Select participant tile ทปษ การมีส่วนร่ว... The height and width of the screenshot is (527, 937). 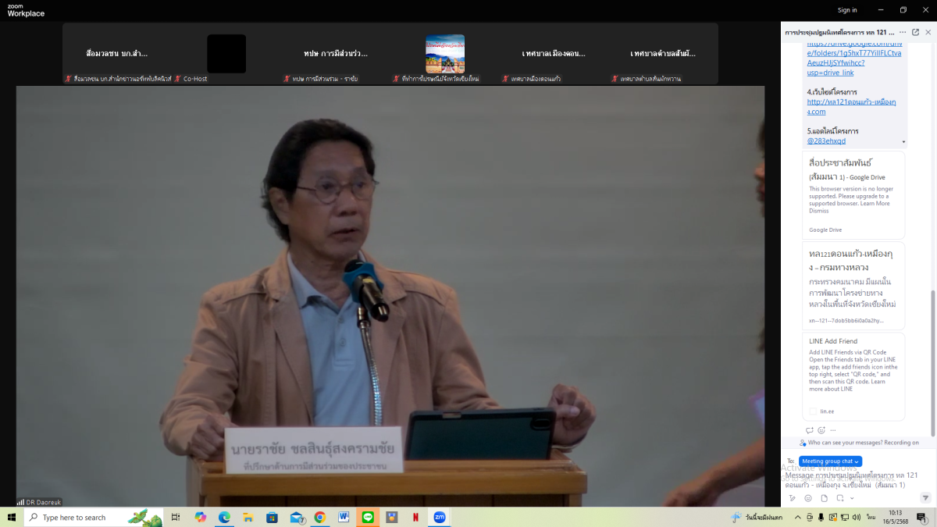(336, 54)
